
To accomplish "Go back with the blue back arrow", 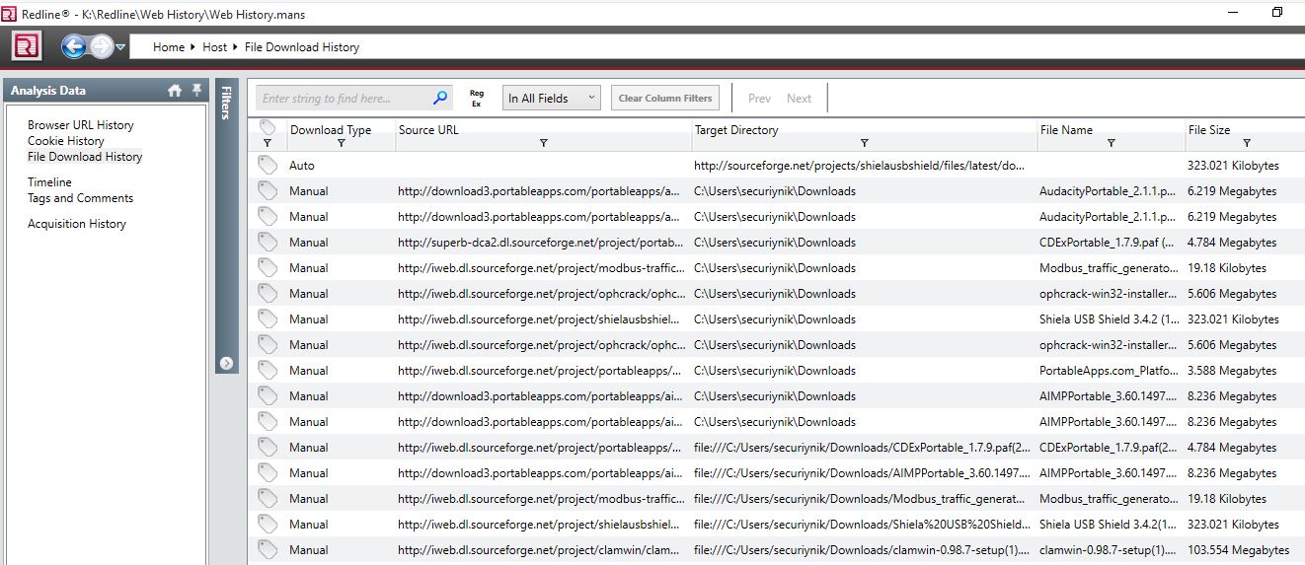I will click(73, 46).
